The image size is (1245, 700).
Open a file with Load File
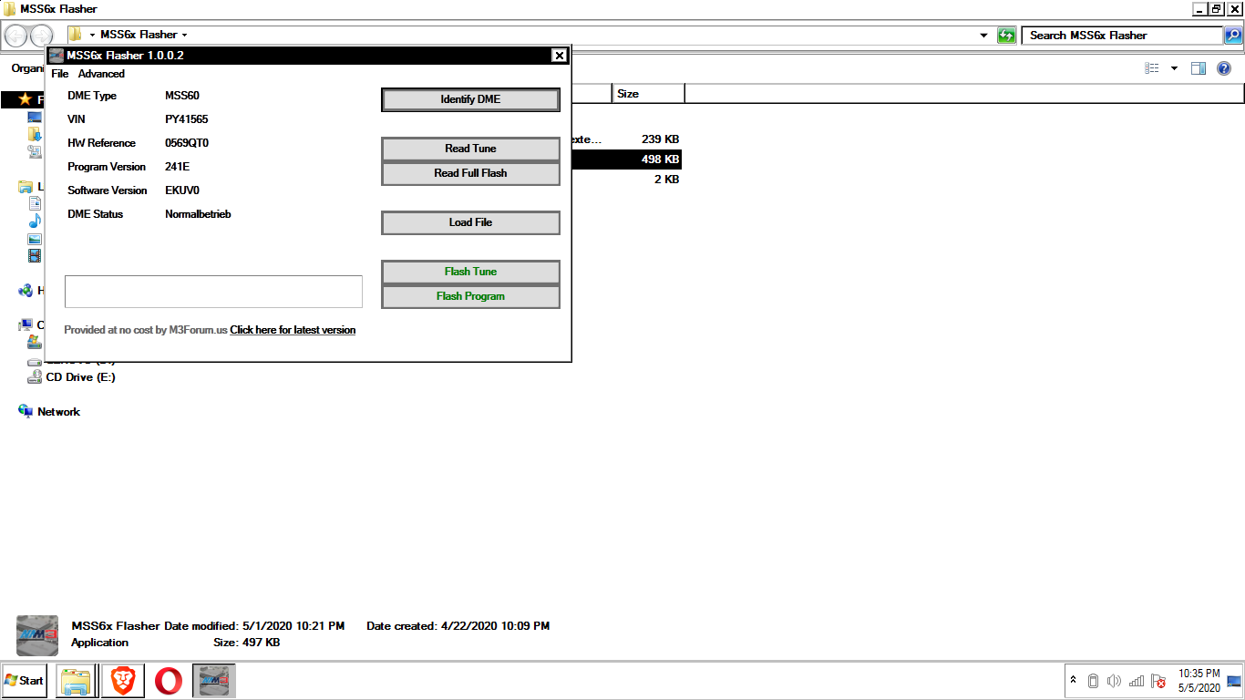pos(470,222)
